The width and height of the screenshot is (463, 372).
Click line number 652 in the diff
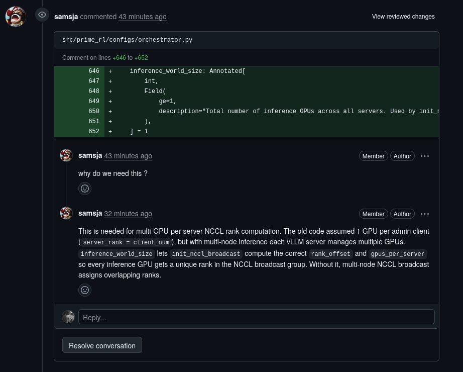pos(94,131)
